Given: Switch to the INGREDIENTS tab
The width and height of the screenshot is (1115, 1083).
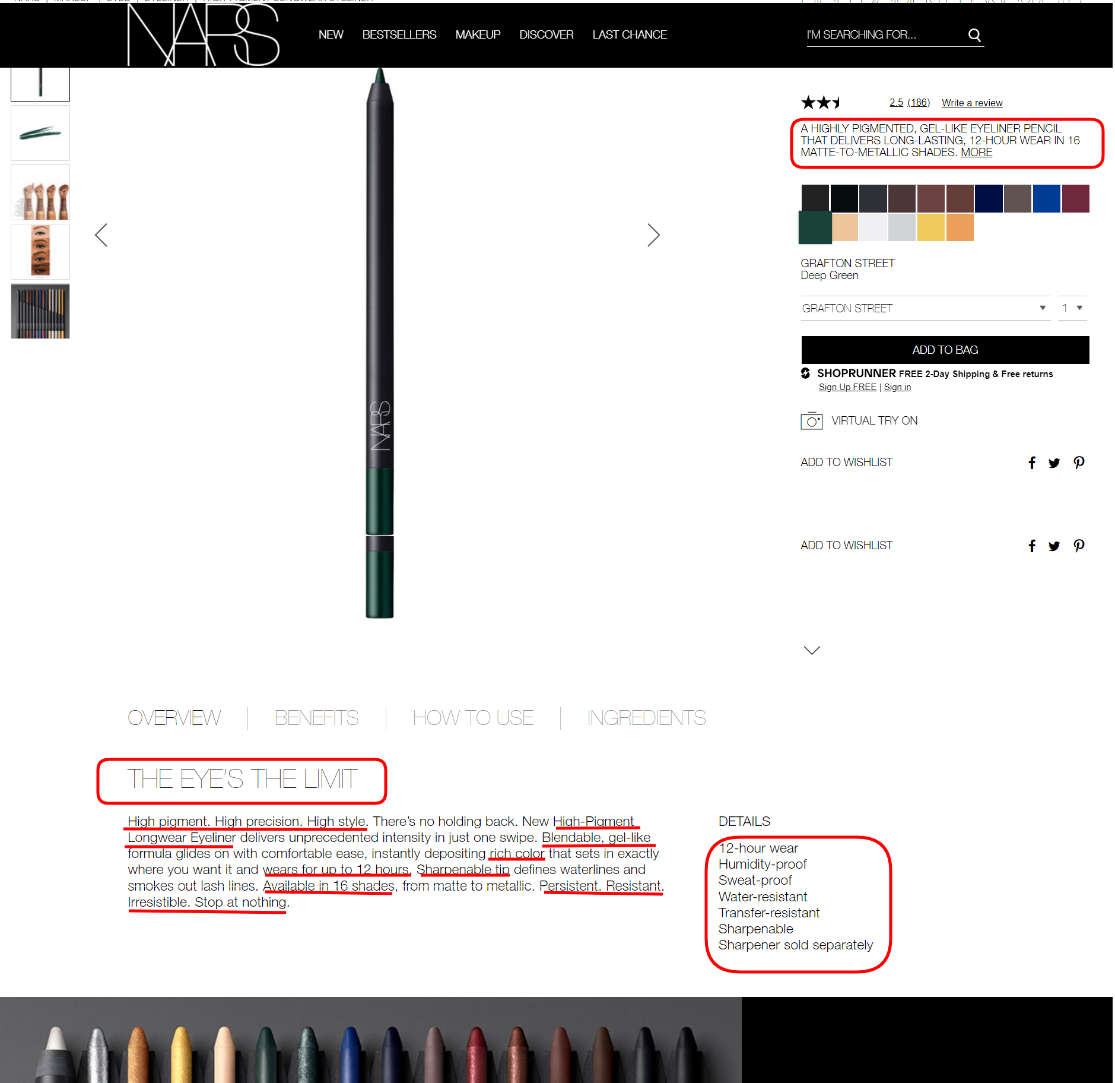Looking at the screenshot, I should (646, 718).
